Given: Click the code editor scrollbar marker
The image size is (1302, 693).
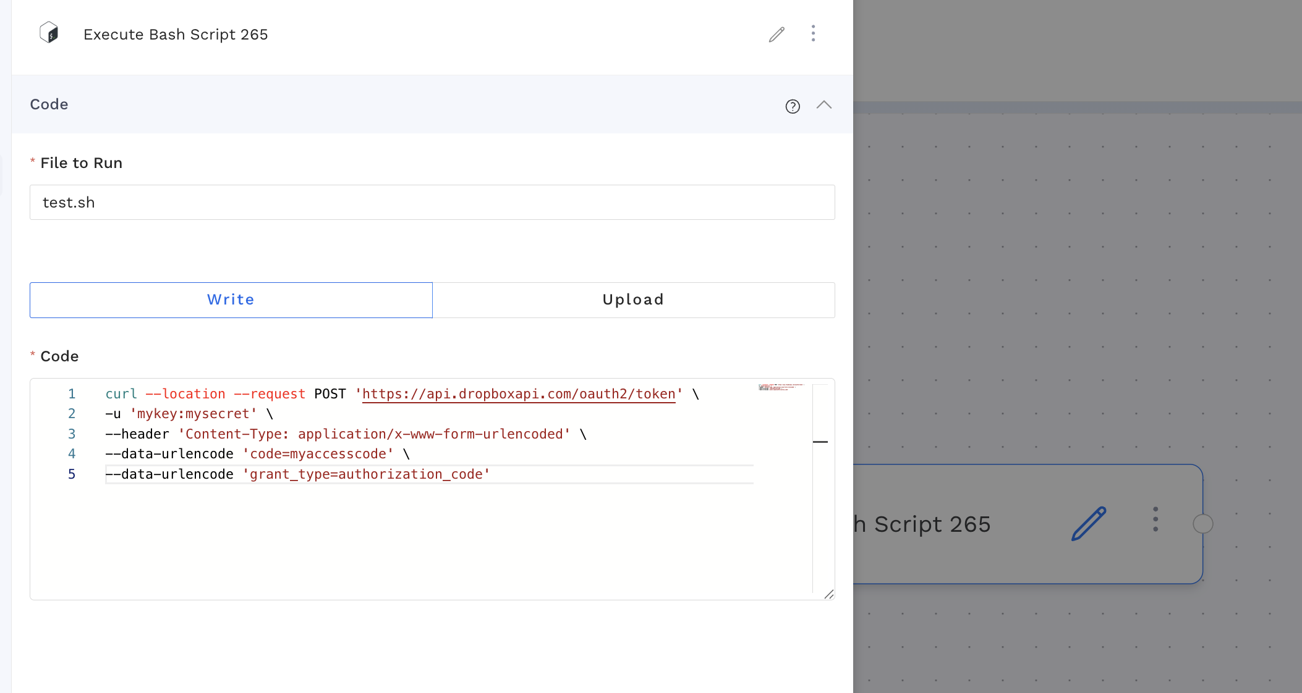Looking at the screenshot, I should click(820, 442).
